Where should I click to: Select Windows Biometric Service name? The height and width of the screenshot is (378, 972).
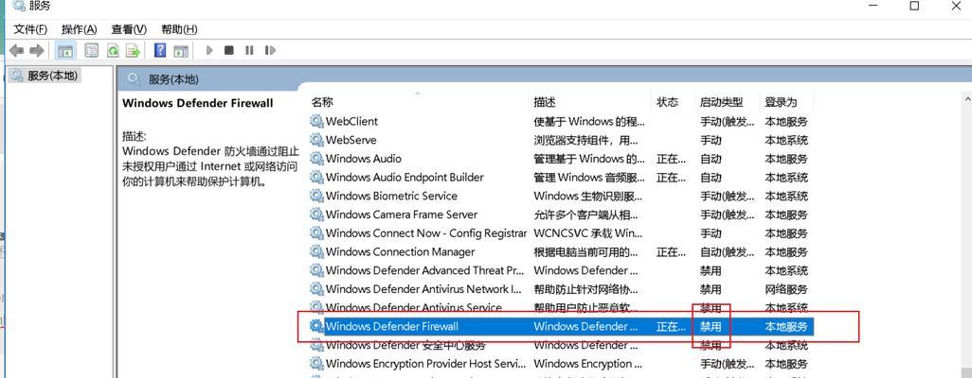click(391, 197)
